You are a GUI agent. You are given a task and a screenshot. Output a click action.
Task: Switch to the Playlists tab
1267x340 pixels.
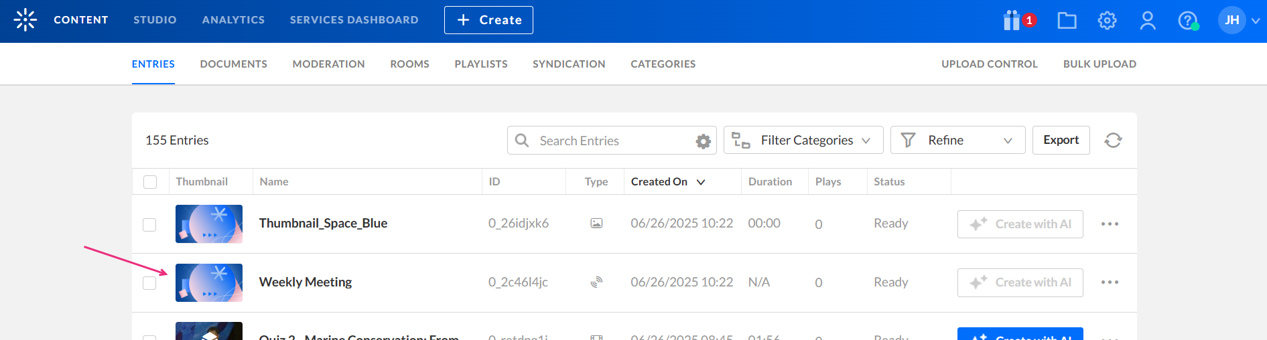480,64
